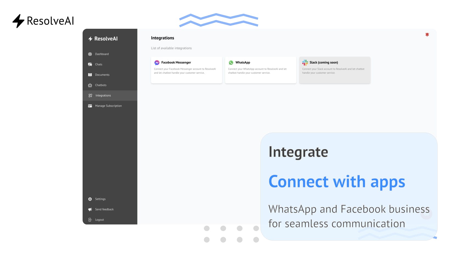
Task: Click the 'for seamless communication' caption line
Action: [337, 224]
